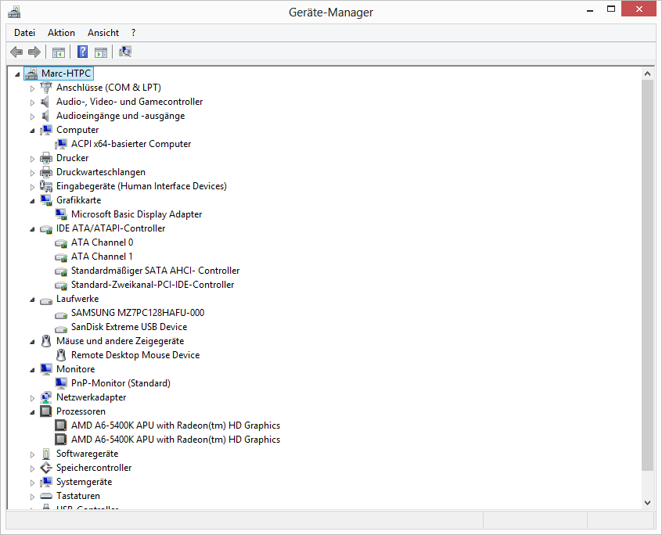
Task: Toggle the action pane toolbar icon
Action: tap(101, 52)
